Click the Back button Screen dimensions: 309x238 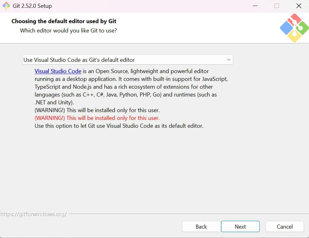click(201, 226)
